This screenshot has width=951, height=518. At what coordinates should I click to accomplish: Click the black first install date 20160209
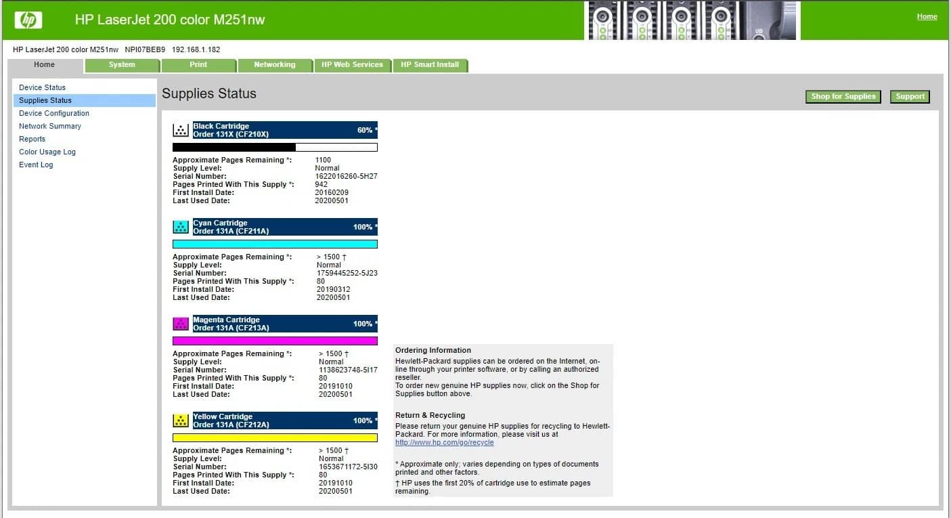[x=332, y=192]
